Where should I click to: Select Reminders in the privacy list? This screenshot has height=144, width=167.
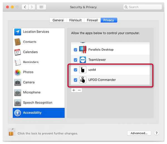coord(39,62)
